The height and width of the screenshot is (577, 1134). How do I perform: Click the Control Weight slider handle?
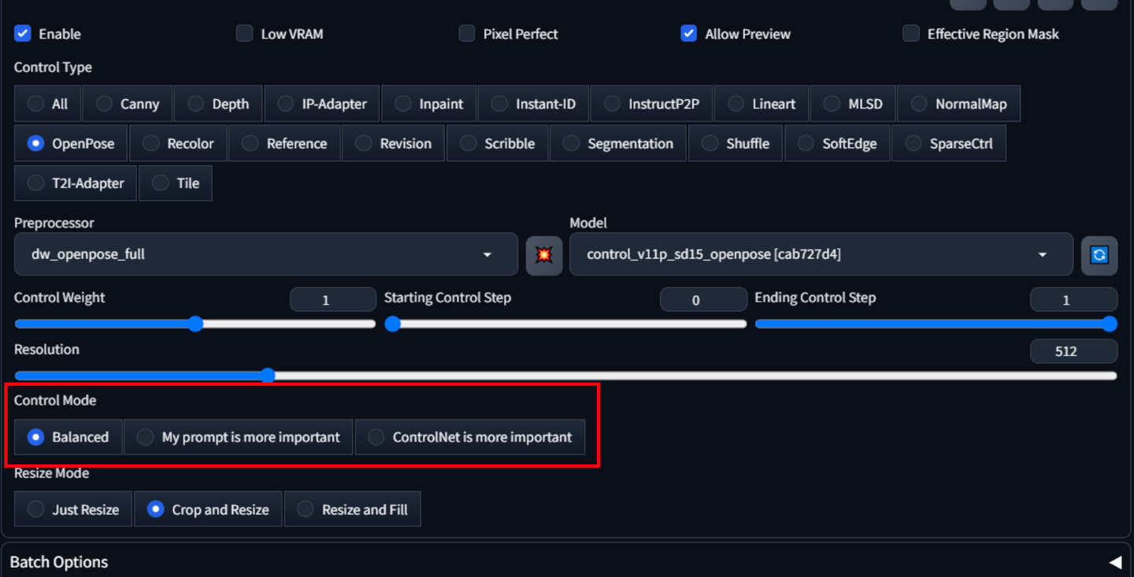tap(195, 324)
